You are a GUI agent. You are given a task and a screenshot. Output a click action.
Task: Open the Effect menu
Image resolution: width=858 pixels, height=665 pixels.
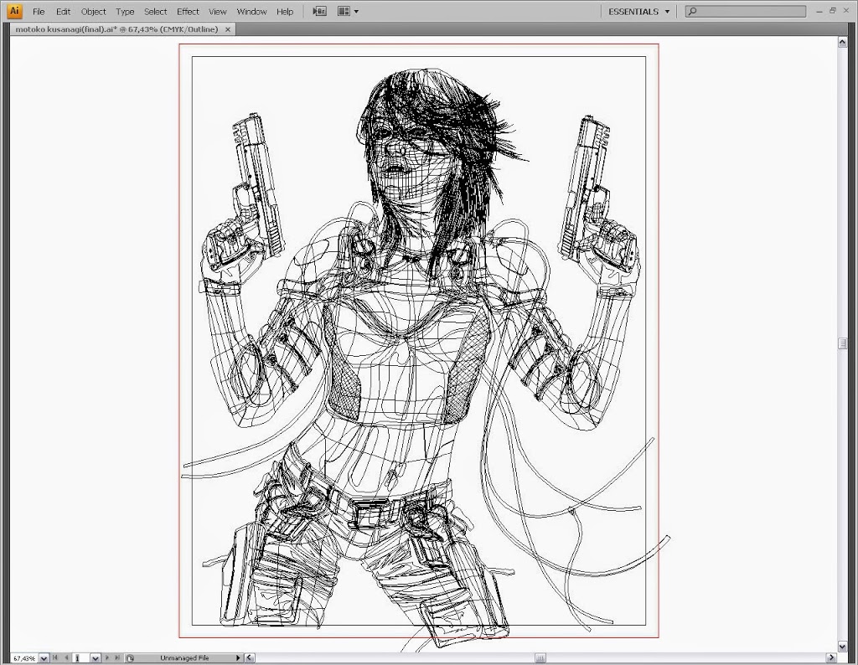[188, 11]
